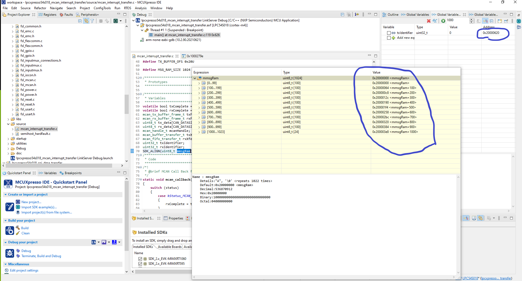Open Project Explorer view menu dots

pos(126,21)
